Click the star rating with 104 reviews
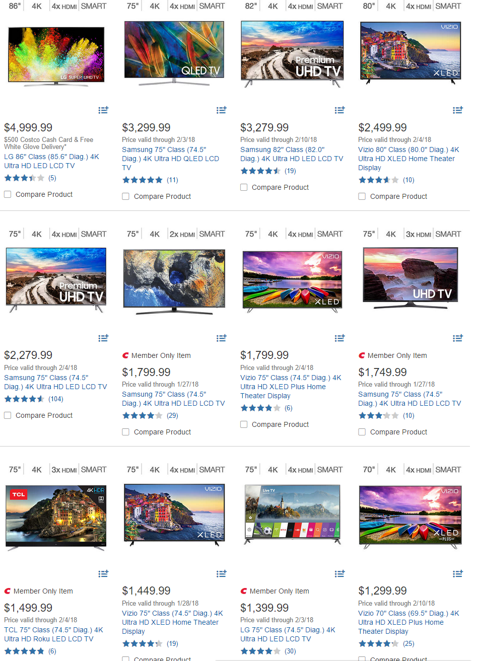 click(24, 399)
